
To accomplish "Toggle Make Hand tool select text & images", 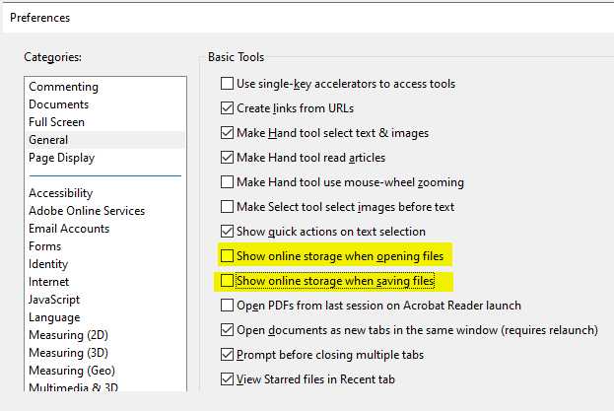I will (228, 133).
